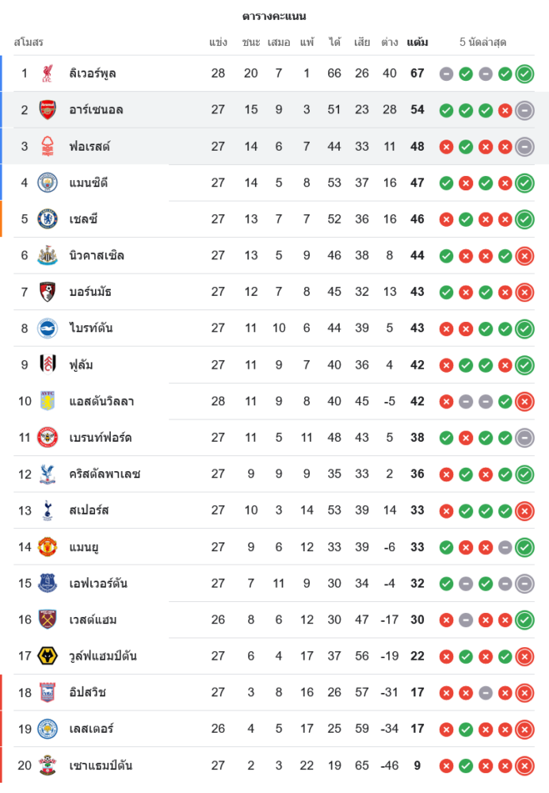Click the Chelsea club crest icon
Viewport: 549px width, 793px height.
(x=48, y=220)
